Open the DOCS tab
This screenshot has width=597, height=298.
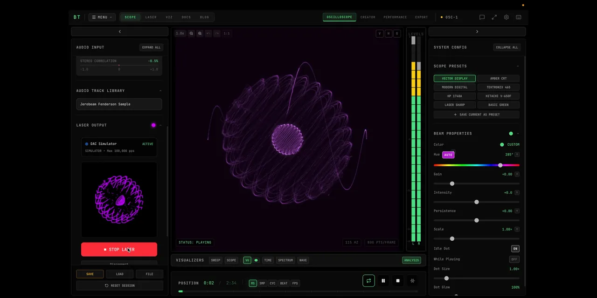pos(186,17)
